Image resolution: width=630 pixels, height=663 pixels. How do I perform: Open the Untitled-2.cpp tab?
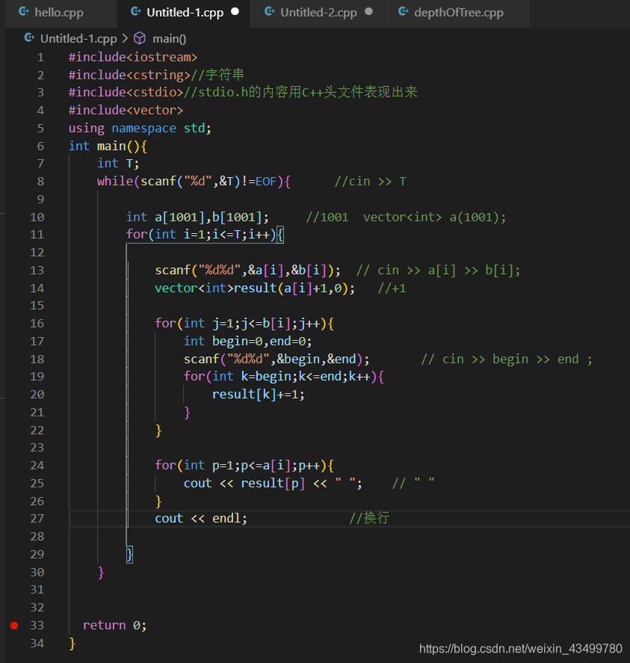(318, 13)
